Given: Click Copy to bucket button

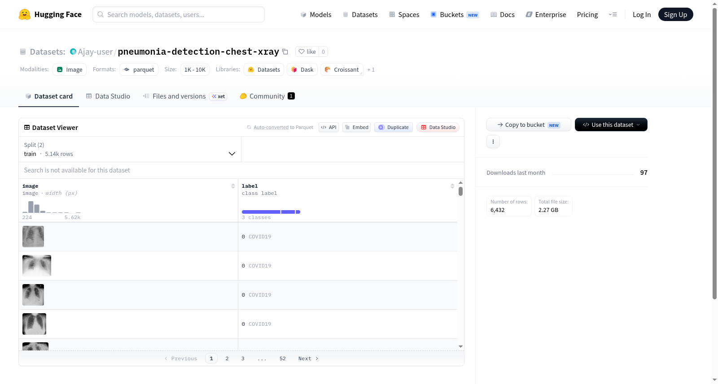Looking at the screenshot, I should click(x=529, y=125).
